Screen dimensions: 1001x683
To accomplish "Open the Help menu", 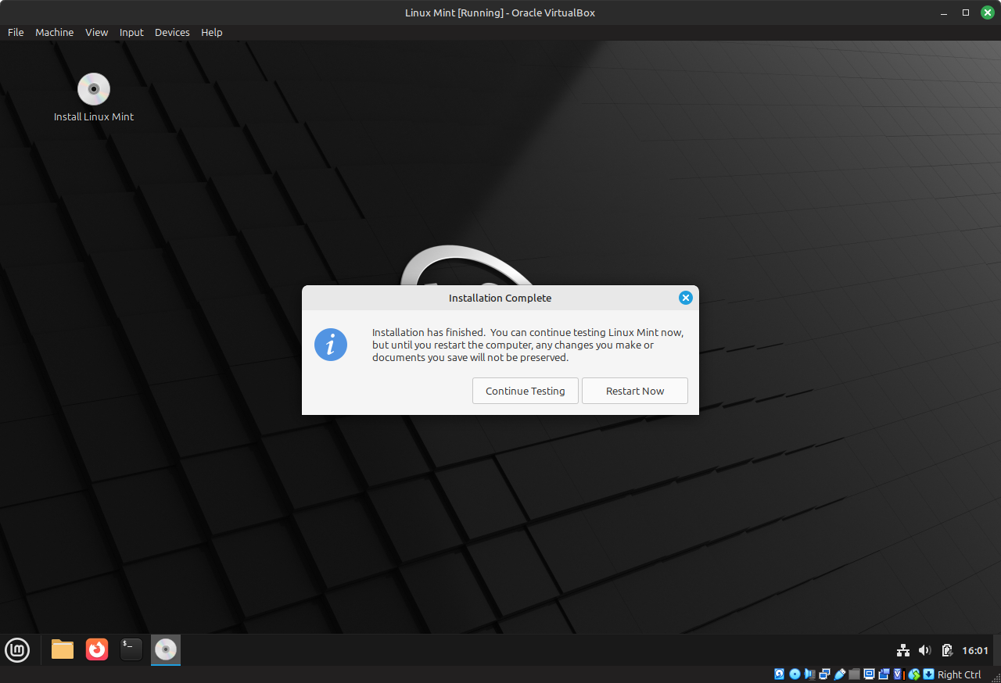I will click(212, 32).
